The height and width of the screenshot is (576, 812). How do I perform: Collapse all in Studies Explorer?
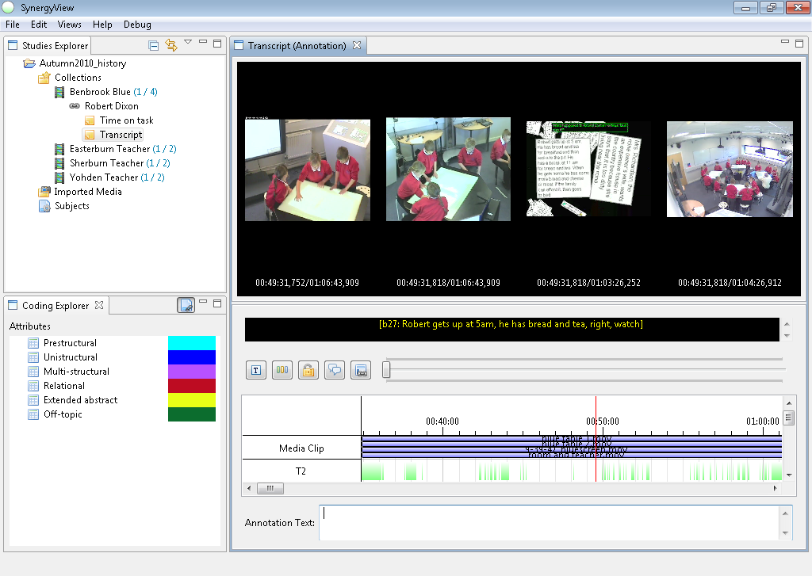point(154,46)
